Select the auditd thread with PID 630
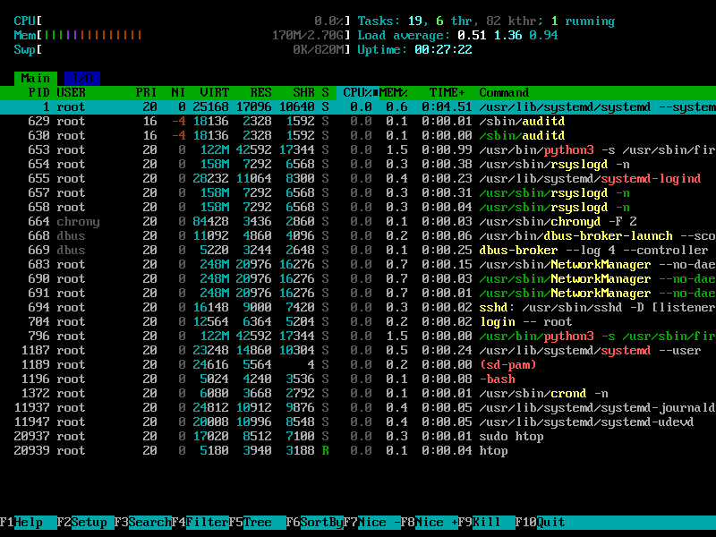716x537 pixels. pyautogui.click(x=358, y=136)
